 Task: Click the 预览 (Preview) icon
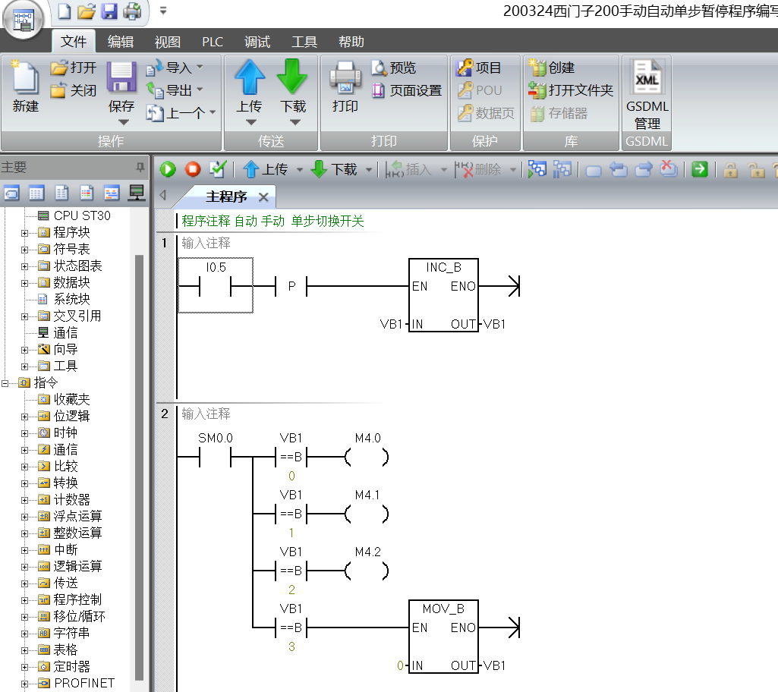coord(396,68)
